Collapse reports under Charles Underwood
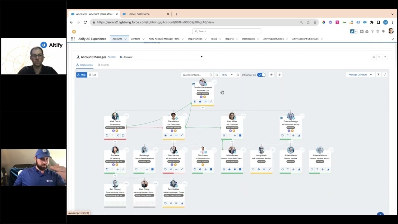 203,108
